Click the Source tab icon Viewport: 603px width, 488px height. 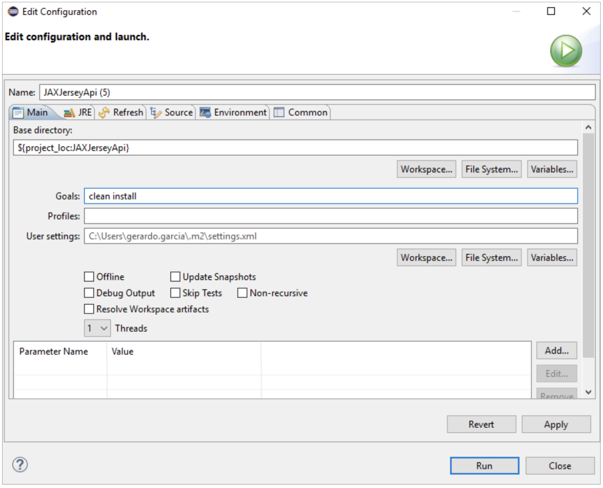156,113
